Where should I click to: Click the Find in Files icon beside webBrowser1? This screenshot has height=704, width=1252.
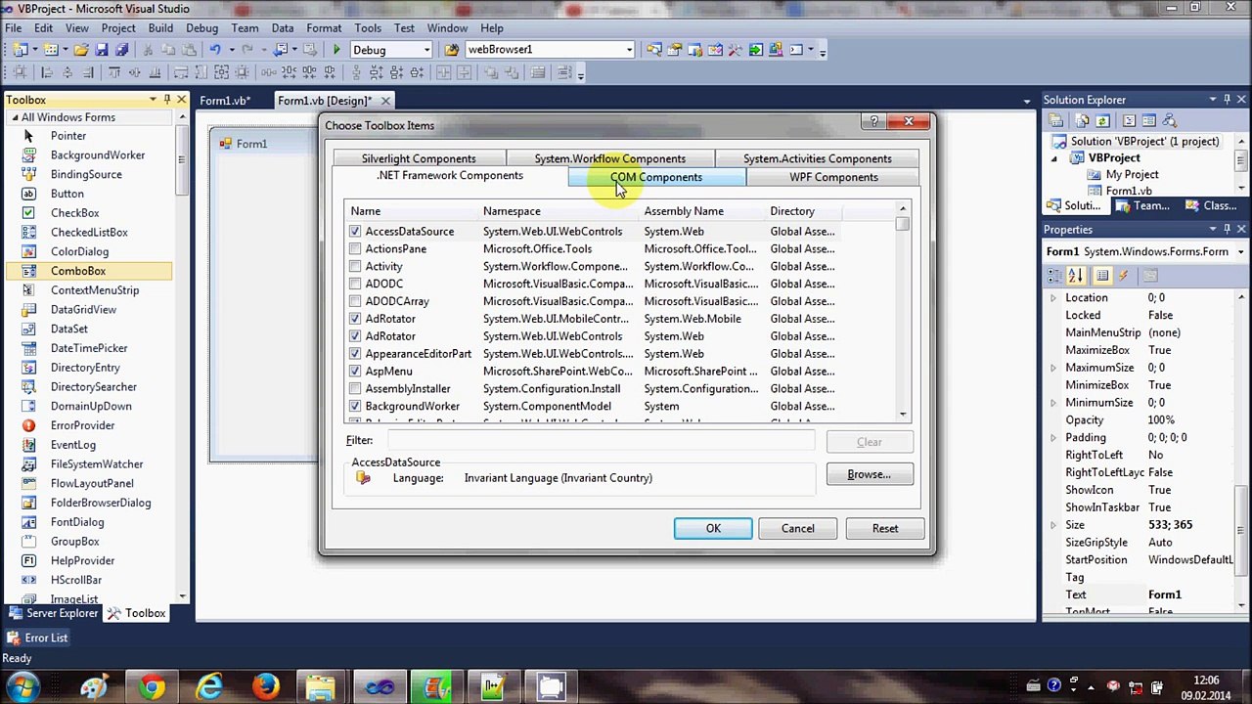(451, 50)
